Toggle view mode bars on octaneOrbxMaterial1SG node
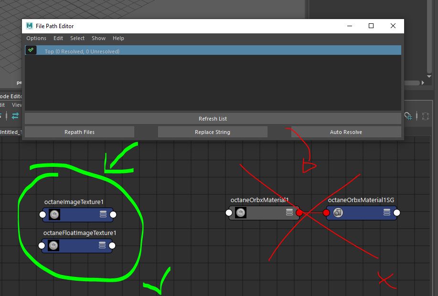 (387, 212)
